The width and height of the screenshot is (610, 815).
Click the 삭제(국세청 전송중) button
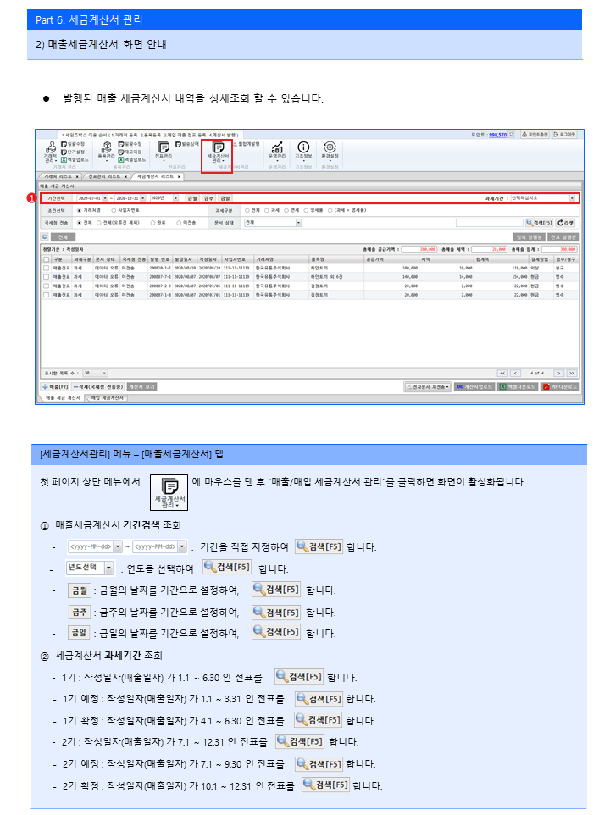coord(97,387)
